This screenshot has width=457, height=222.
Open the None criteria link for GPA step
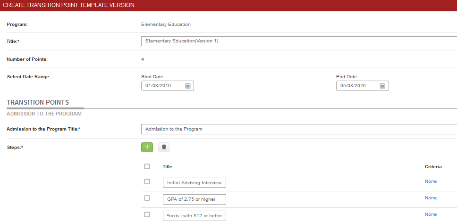(x=431, y=198)
